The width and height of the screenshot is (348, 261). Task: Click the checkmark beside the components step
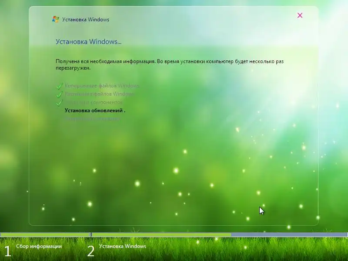tap(59, 103)
